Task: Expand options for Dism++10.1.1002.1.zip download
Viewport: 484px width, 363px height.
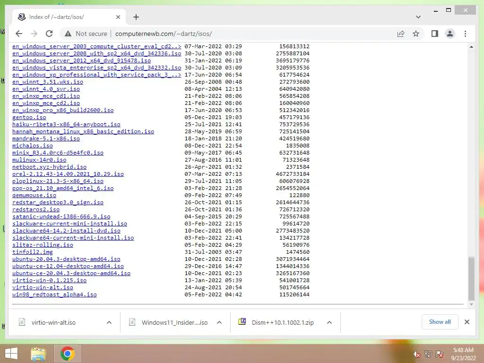Action: tap(329, 322)
